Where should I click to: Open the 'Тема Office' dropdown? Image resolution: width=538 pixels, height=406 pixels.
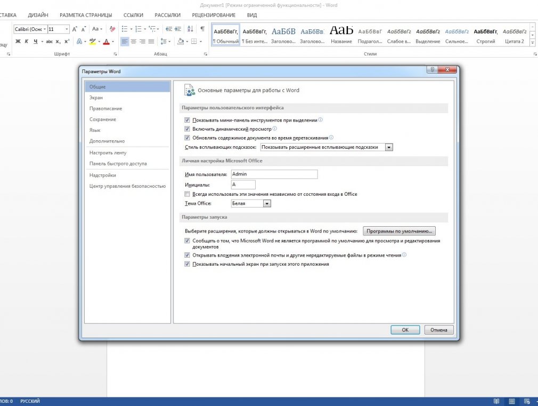click(267, 203)
